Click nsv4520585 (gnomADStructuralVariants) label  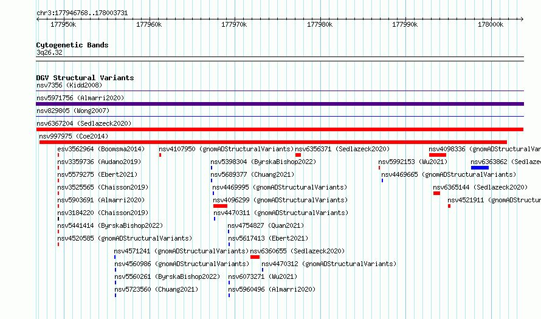point(125,238)
